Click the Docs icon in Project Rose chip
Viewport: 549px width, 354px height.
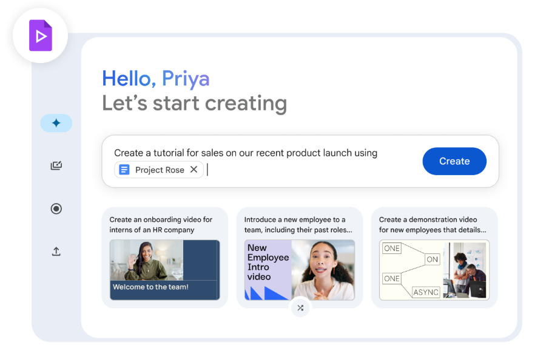coord(124,170)
